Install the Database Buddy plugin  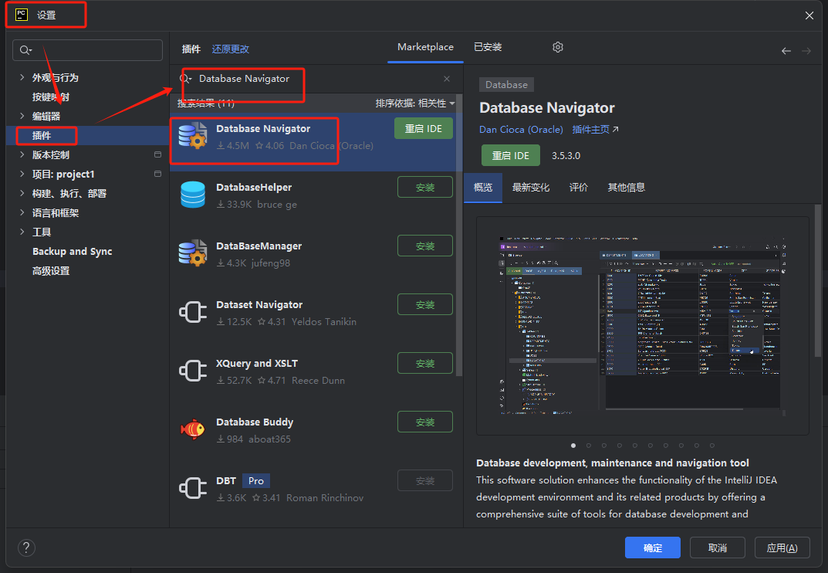[x=425, y=422]
